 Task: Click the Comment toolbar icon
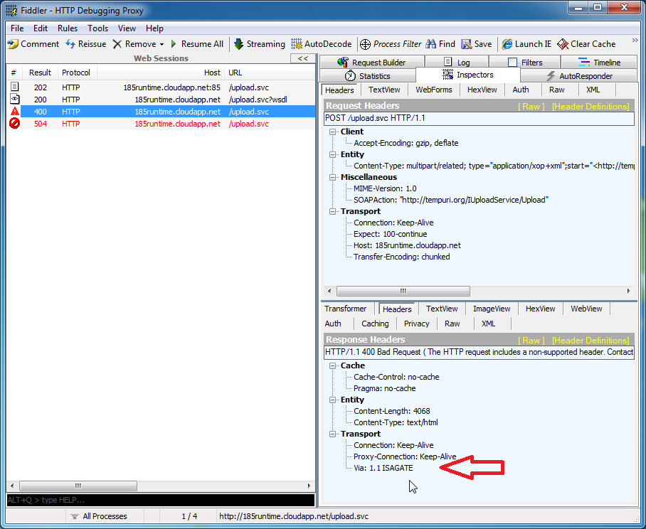click(x=13, y=44)
